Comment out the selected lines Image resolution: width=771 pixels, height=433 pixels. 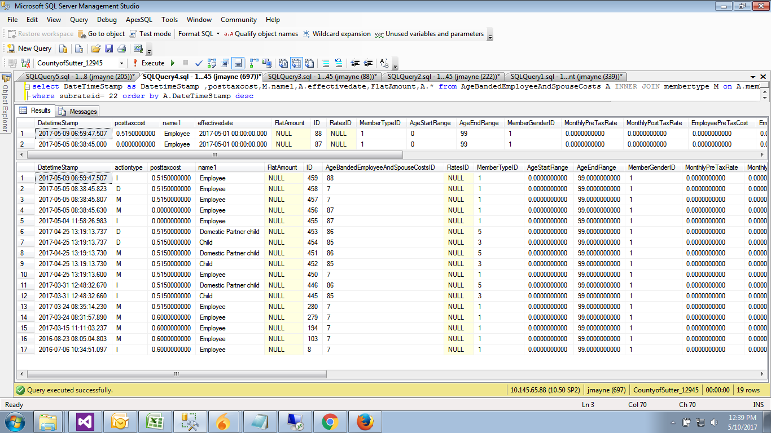[326, 63]
